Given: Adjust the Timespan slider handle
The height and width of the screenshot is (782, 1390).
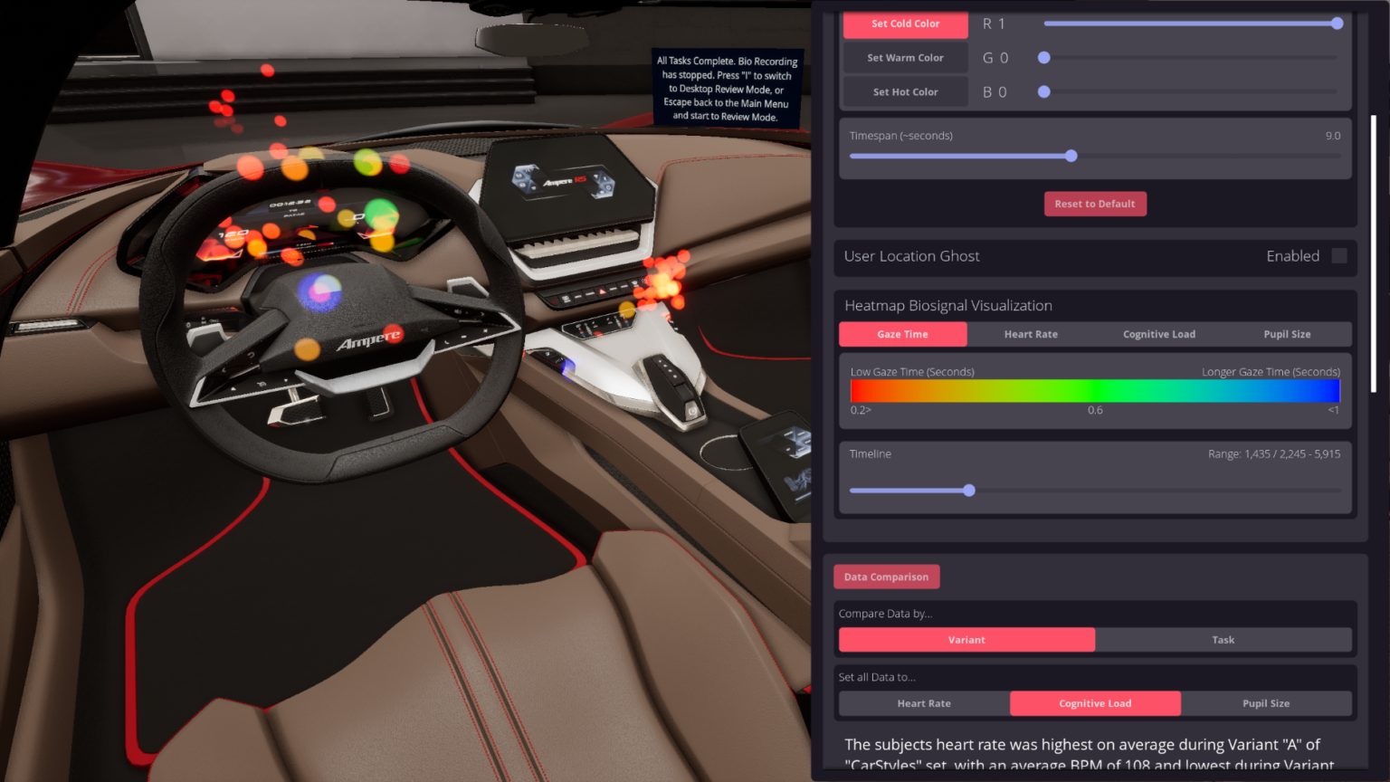Looking at the screenshot, I should point(1071,156).
